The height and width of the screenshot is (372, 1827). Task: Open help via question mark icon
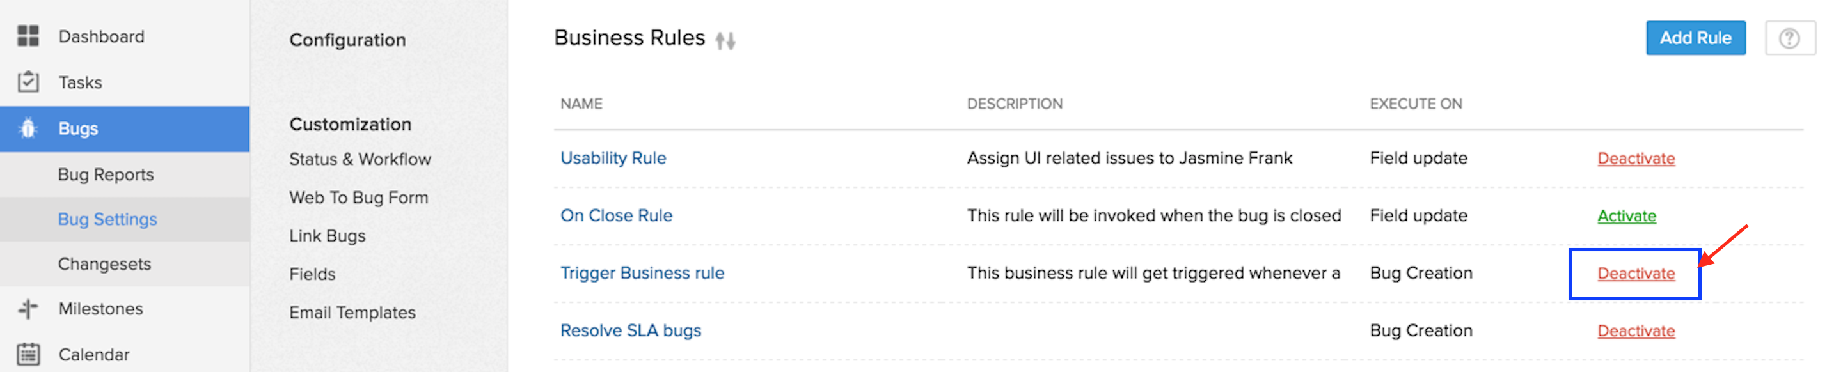pyautogui.click(x=1789, y=38)
